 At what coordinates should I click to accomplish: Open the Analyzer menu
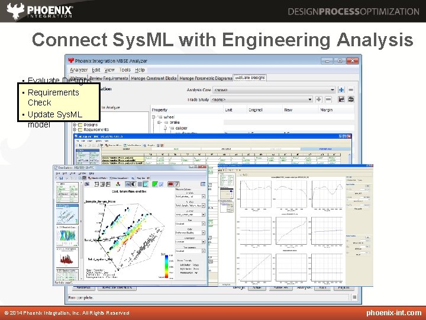(x=79, y=70)
